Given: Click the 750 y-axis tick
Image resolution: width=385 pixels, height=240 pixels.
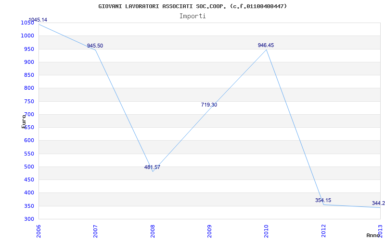Looking at the screenshot, I should click(x=29, y=101).
